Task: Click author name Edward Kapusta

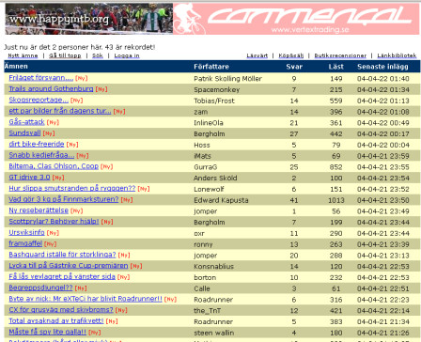Action: pyautogui.click(x=221, y=200)
